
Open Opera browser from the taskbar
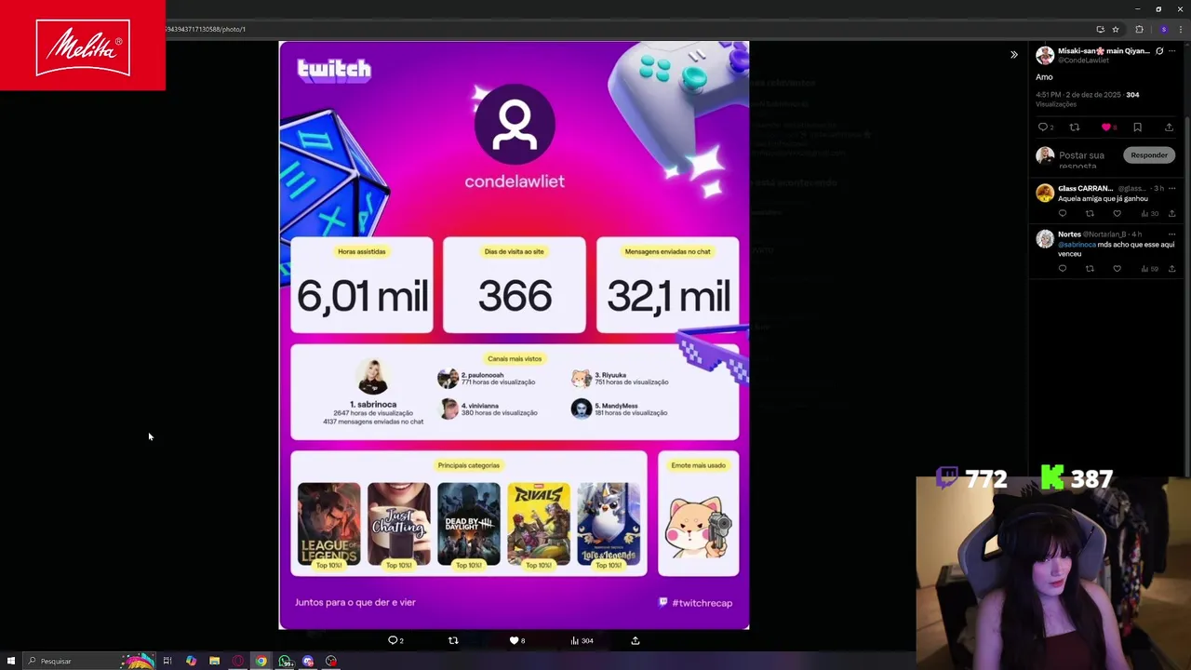237,661
